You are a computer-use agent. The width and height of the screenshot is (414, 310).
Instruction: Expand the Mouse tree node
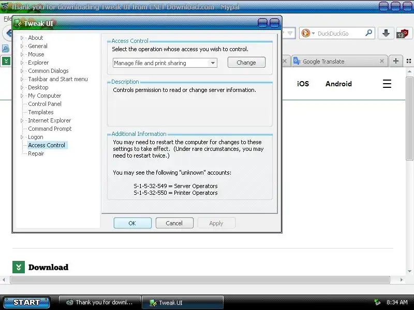tap(22, 54)
